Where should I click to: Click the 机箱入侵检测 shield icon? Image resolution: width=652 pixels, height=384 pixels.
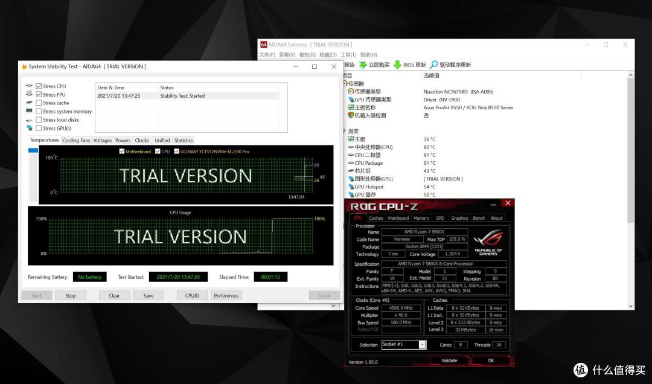351,115
